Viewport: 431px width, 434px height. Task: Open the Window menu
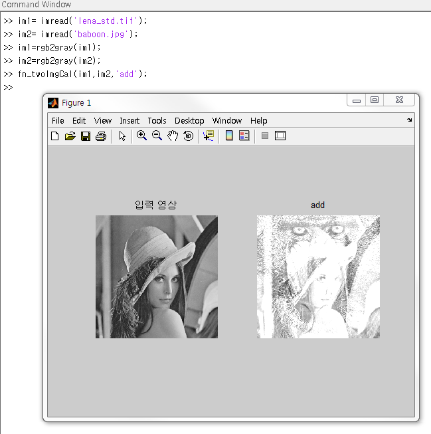(227, 121)
